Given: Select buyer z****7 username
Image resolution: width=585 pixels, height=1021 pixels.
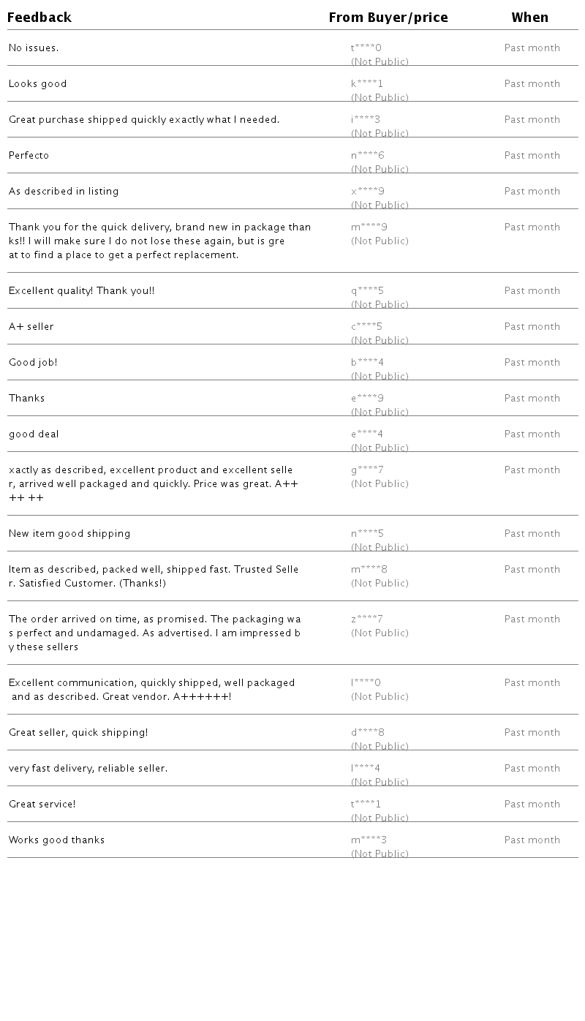Looking at the screenshot, I should pyautogui.click(x=367, y=619).
